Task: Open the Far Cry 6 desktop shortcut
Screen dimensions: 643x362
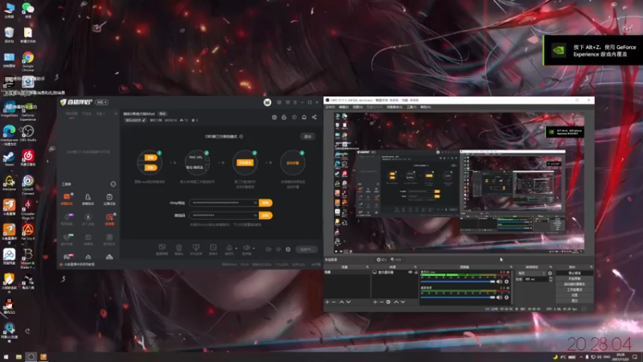Action: tap(28, 232)
